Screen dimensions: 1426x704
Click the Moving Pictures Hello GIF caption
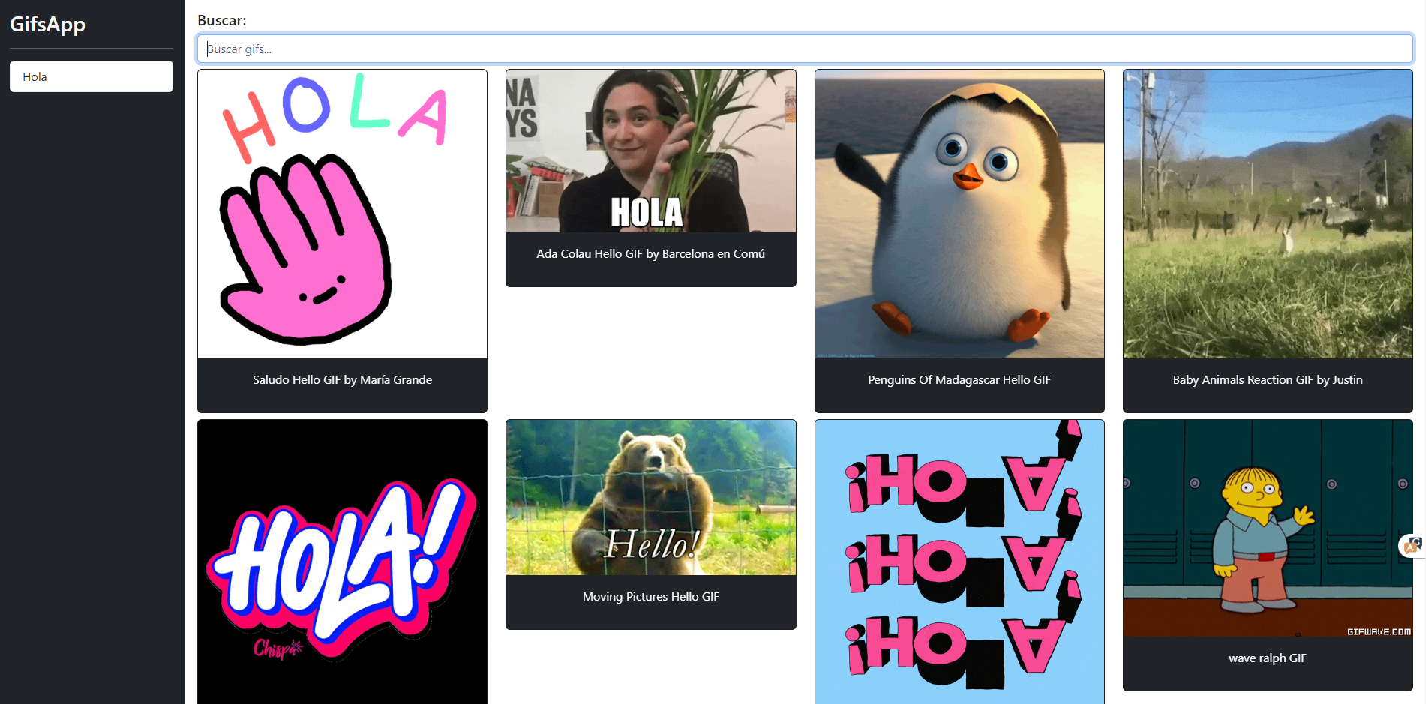(x=650, y=596)
